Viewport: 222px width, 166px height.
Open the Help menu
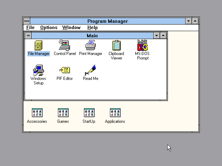coord(93,28)
